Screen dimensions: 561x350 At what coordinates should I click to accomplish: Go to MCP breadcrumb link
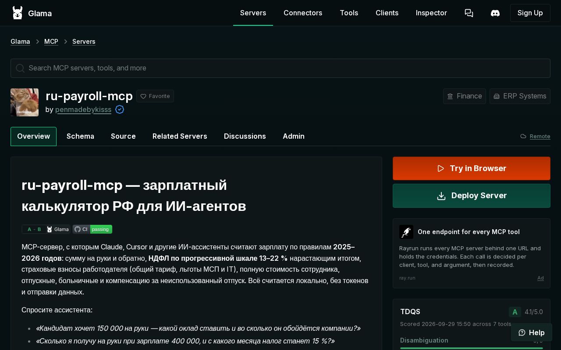tap(51, 42)
